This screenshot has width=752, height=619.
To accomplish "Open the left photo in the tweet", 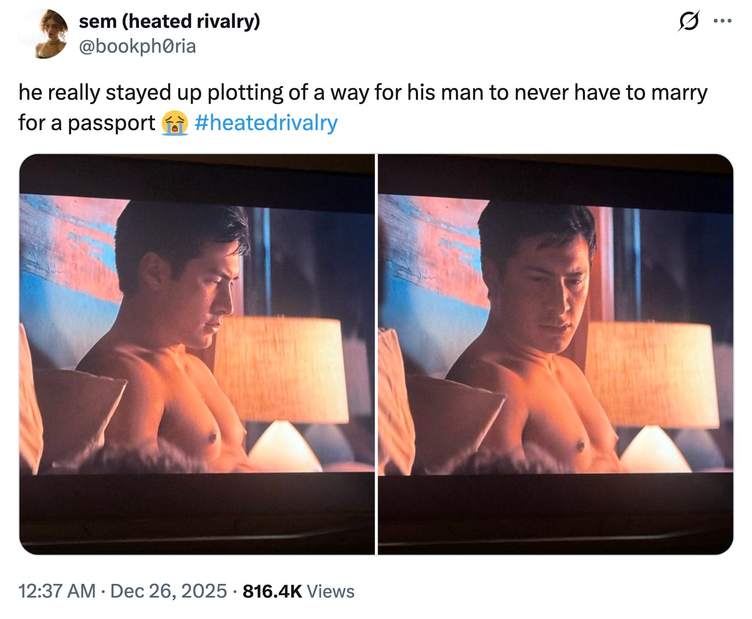I will pyautogui.click(x=197, y=354).
